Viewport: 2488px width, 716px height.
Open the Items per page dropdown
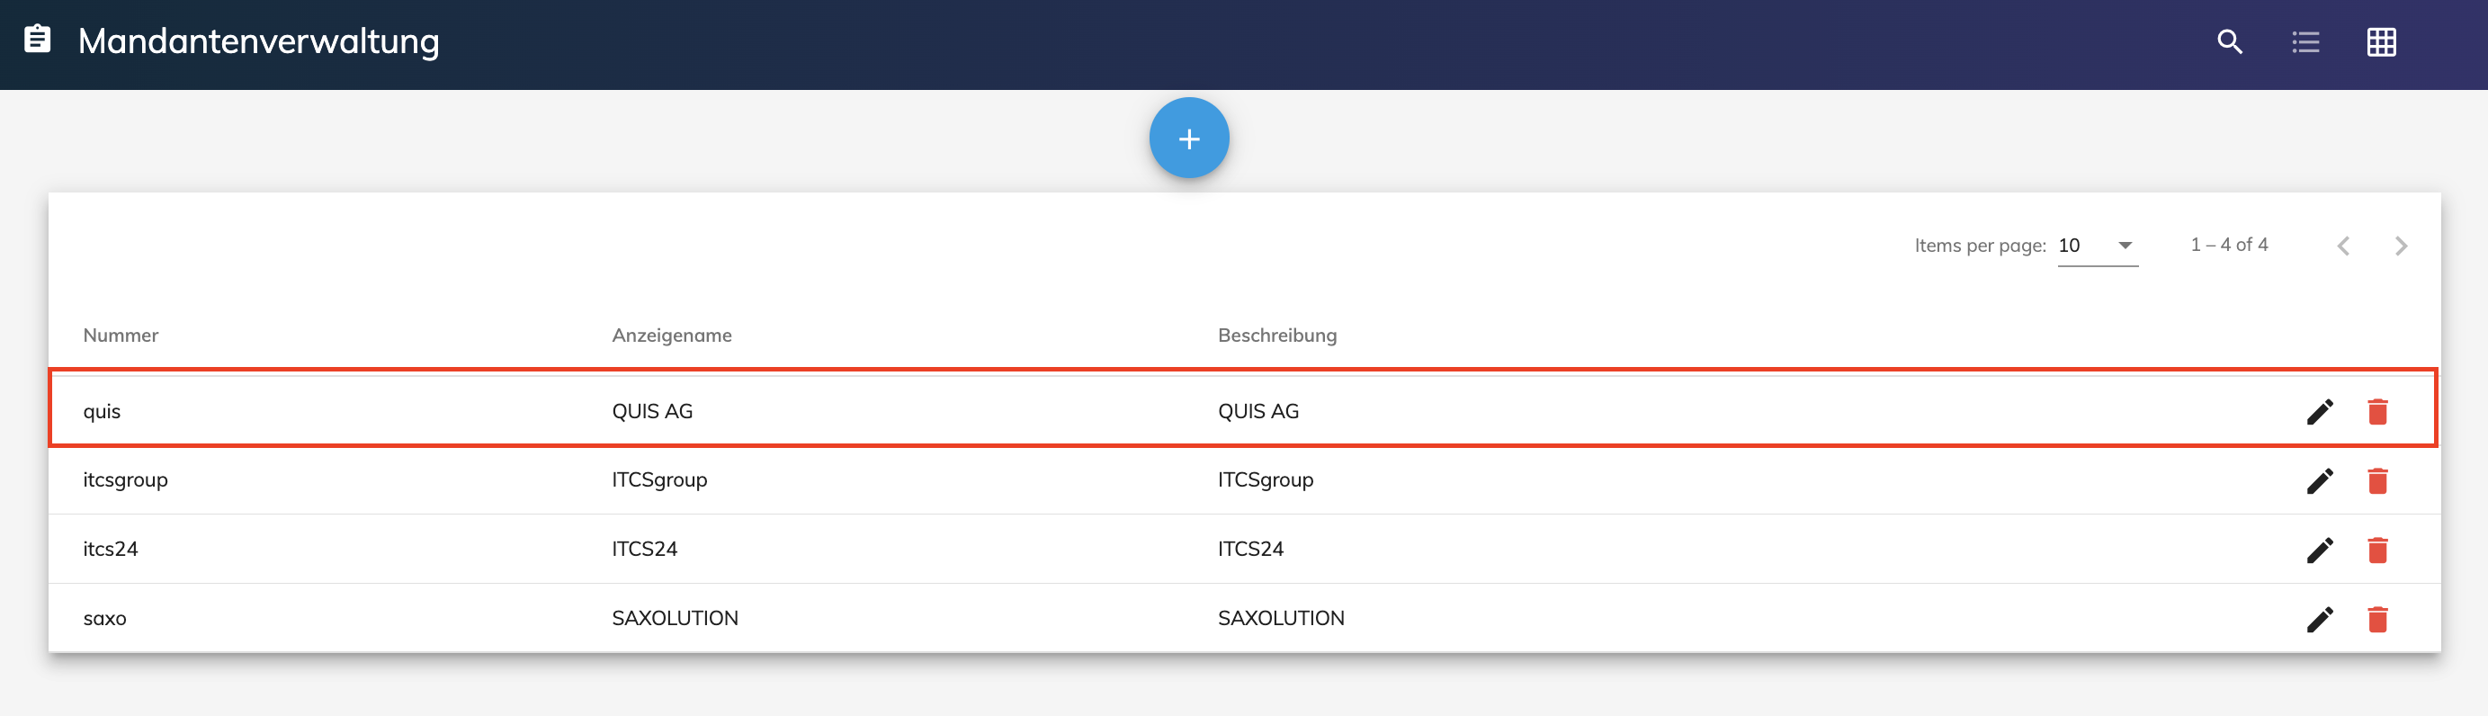point(2098,246)
